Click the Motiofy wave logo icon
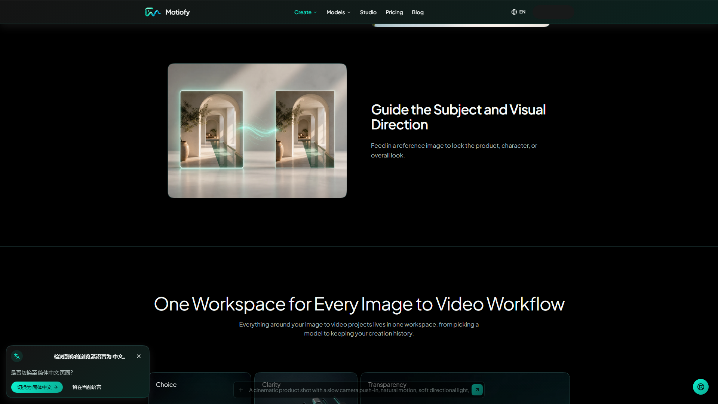 [x=153, y=12]
